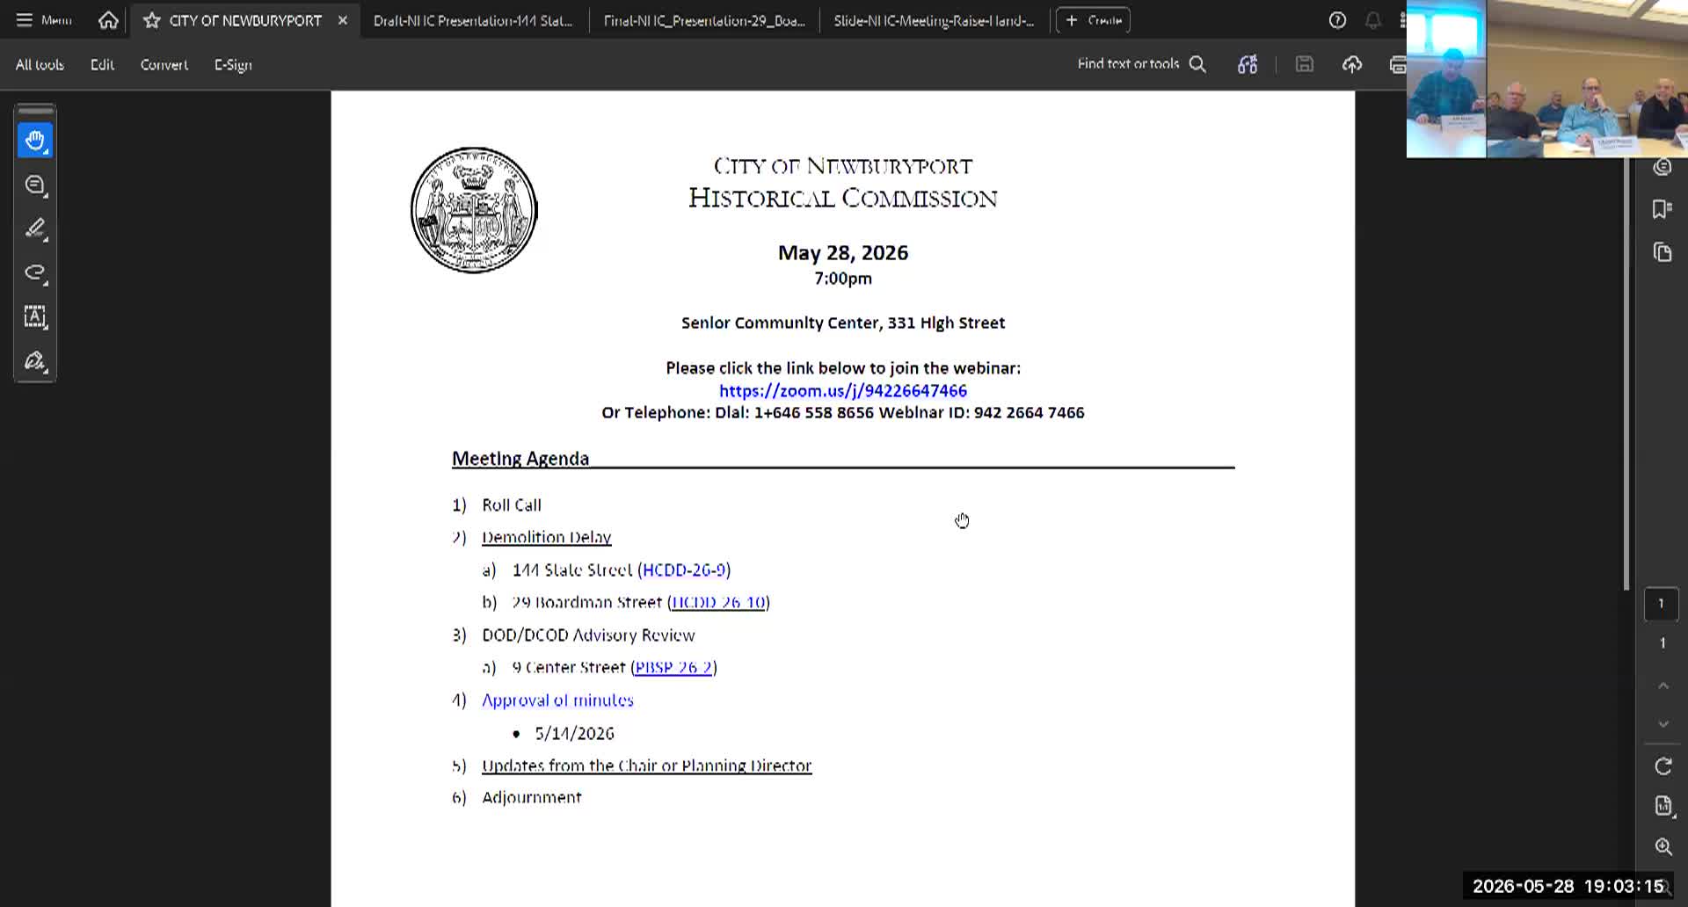1688x907 pixels.
Task: Click the Demolition Delay heading
Action: 546,537
